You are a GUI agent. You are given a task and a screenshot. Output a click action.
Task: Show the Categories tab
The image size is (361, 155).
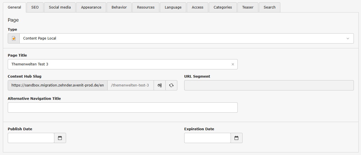(x=223, y=7)
